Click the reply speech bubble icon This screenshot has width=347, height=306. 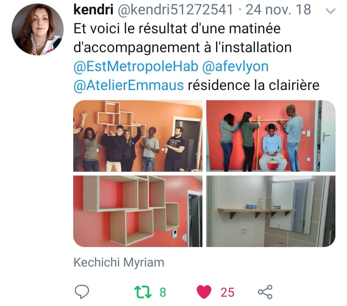point(82,292)
